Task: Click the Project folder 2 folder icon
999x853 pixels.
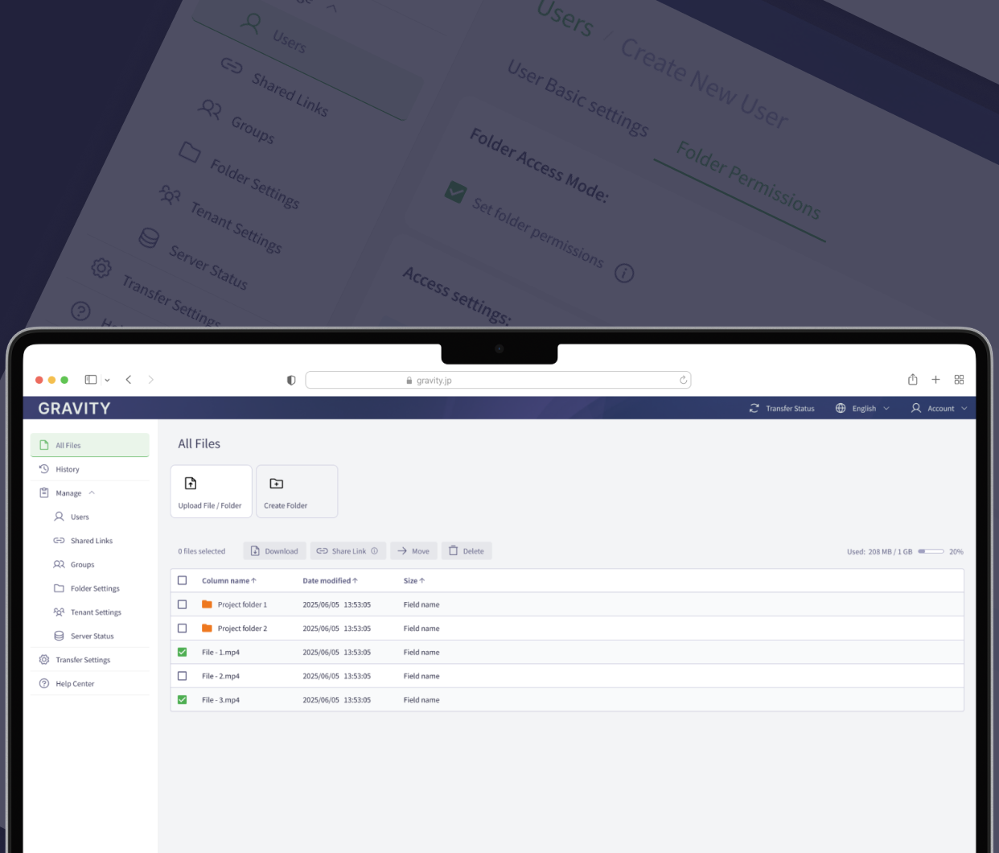Action: coord(207,628)
